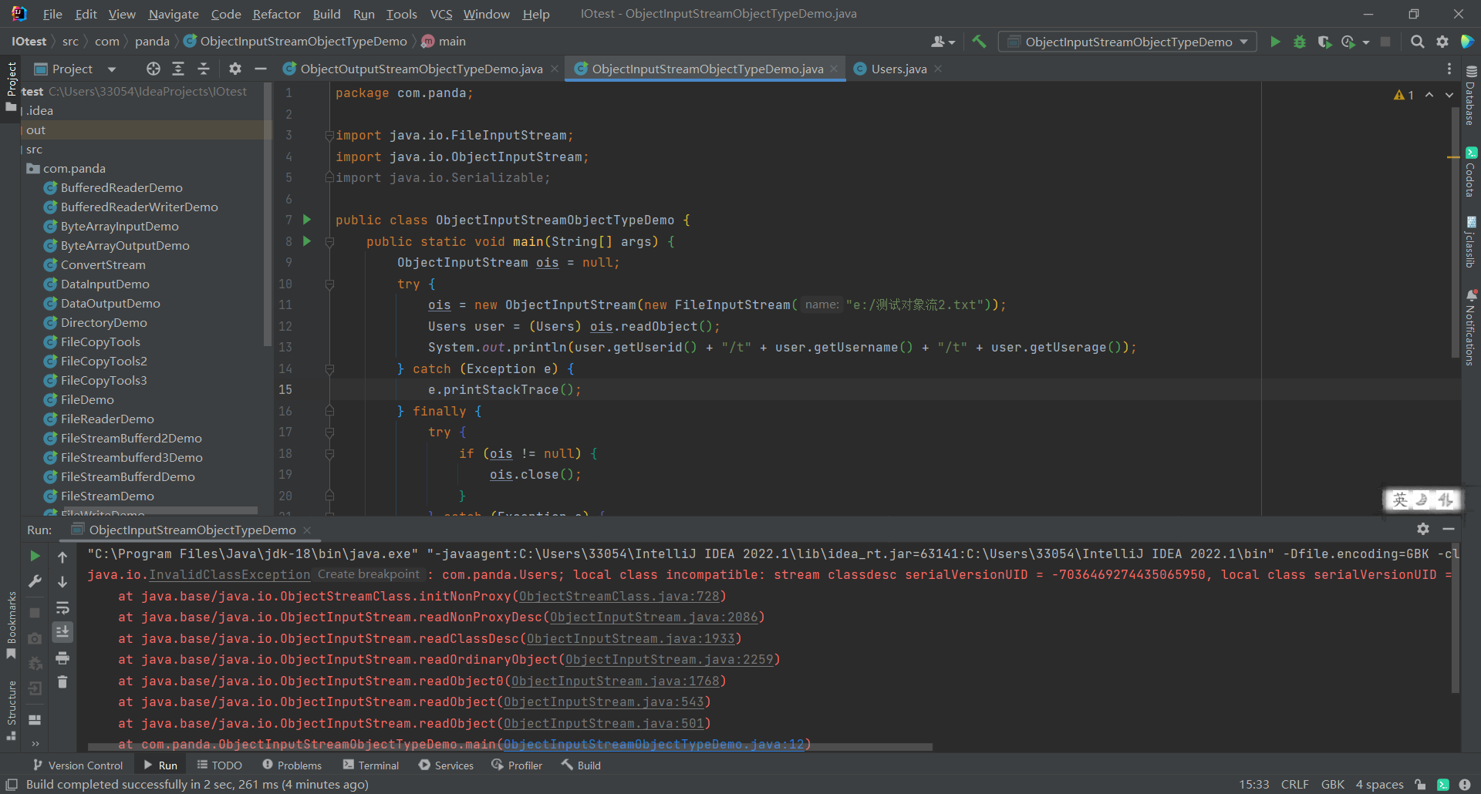Toggle Bookmarks tool window
This screenshot has height=794, width=1481.
tap(11, 624)
